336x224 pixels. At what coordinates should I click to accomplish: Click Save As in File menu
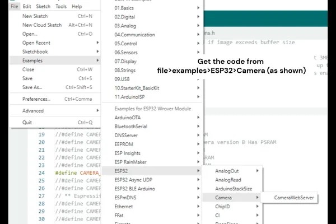point(32,87)
